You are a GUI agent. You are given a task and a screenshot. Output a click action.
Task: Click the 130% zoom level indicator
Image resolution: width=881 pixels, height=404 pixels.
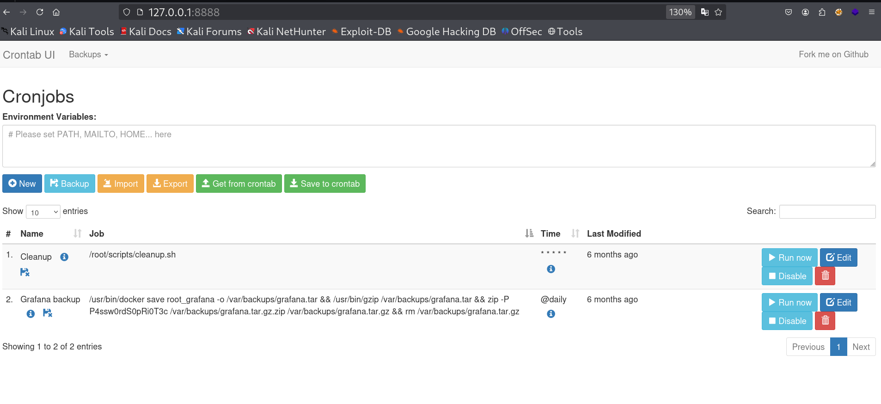[680, 12]
